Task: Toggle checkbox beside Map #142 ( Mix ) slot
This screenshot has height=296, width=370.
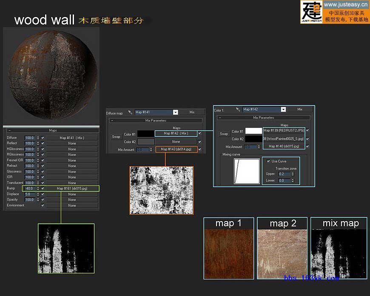Action: click(x=199, y=134)
